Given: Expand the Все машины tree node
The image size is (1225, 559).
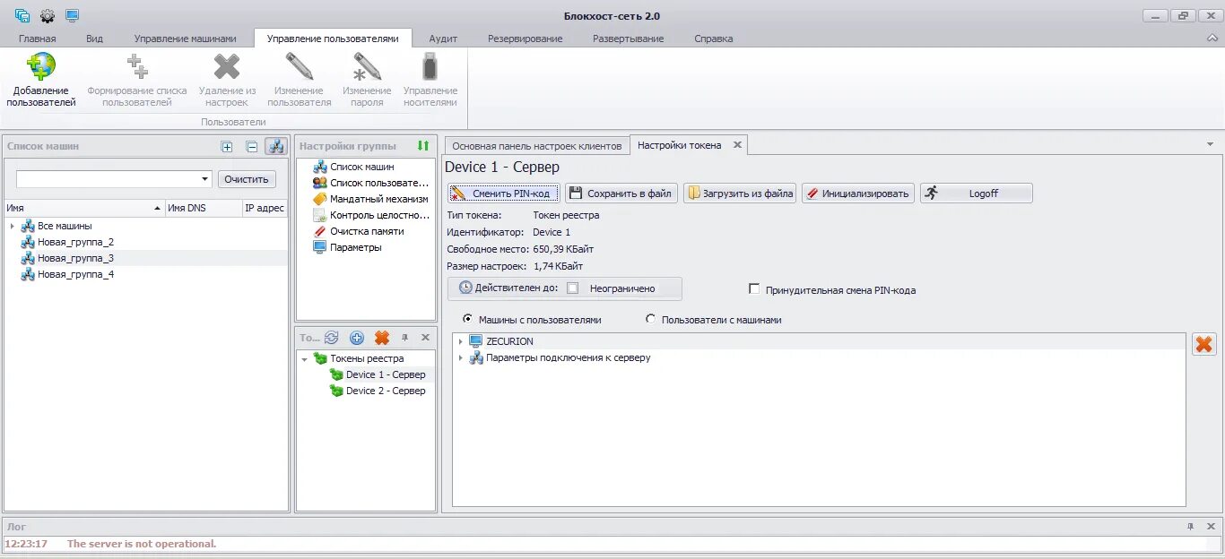Looking at the screenshot, I should pyautogui.click(x=12, y=226).
